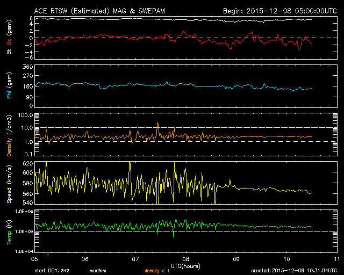Click the '09' hour label on time axis
344x275 pixels.
click(x=236, y=259)
